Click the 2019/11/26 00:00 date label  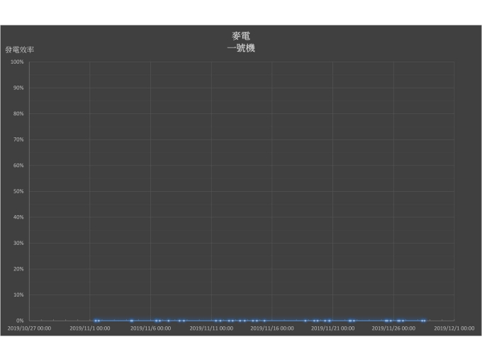pos(393,328)
